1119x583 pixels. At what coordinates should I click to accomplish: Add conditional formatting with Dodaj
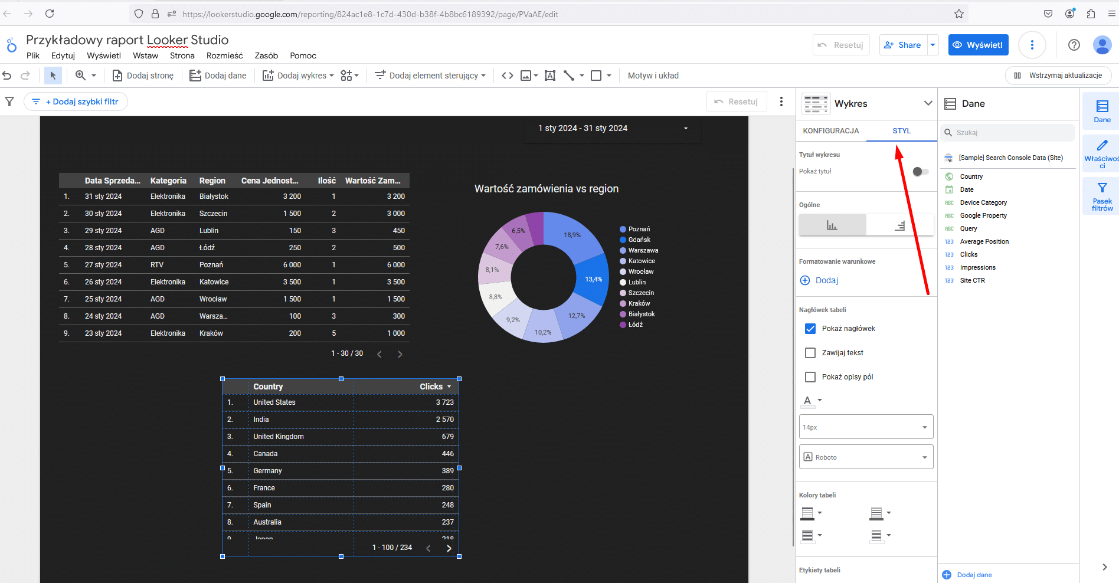tap(819, 280)
